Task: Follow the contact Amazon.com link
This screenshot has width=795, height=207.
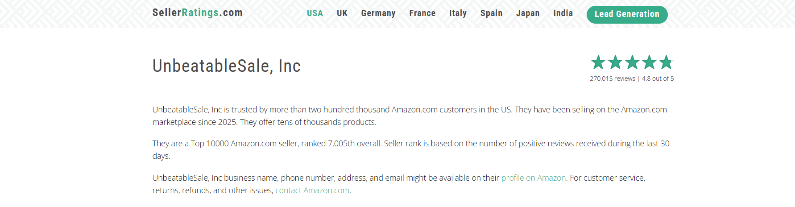Action: (x=312, y=190)
